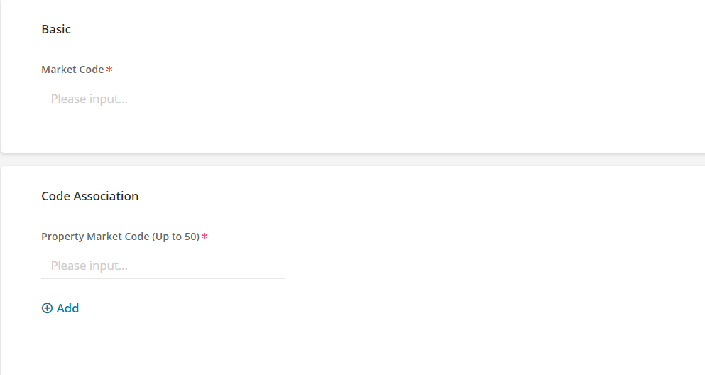Select the Basic section heading
Image resolution: width=705 pixels, height=375 pixels.
56,29
